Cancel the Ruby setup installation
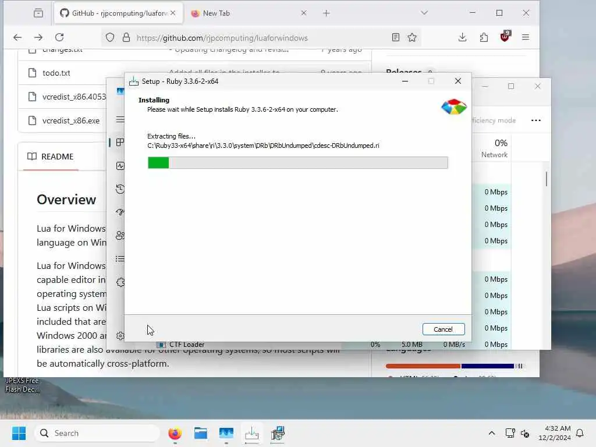The width and height of the screenshot is (596, 447). coord(443,329)
